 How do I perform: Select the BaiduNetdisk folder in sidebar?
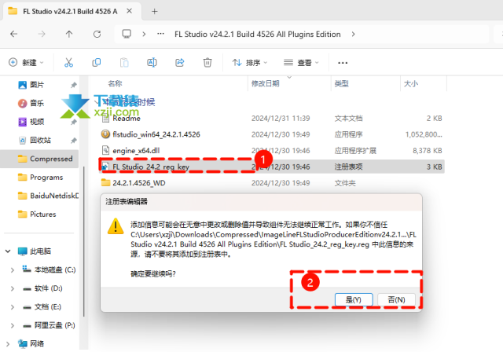[x=48, y=196]
